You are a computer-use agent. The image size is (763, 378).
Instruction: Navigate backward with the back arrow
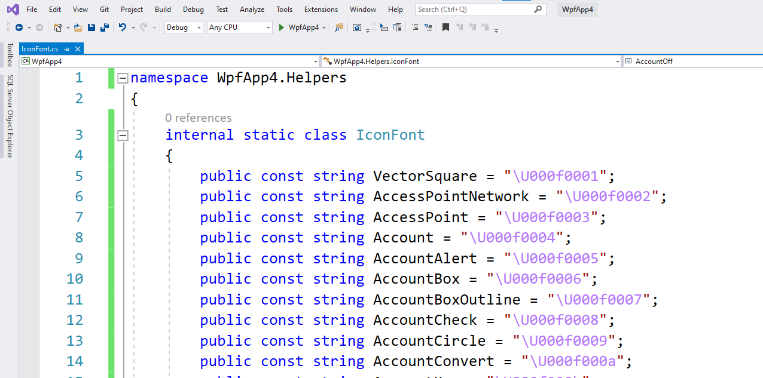[19, 27]
